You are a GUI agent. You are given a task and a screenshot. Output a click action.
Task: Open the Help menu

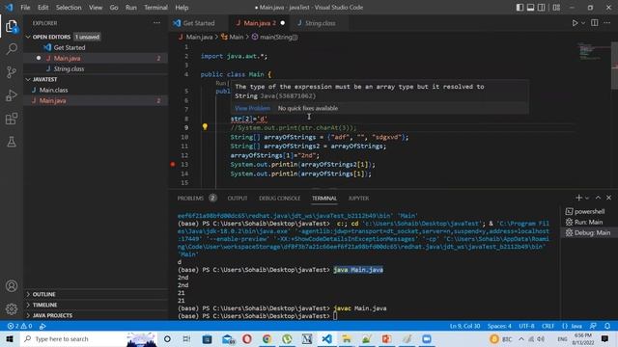tap(182, 8)
